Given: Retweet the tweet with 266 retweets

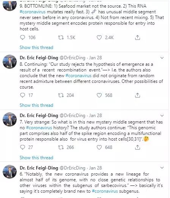Looking at the screenshot, I should click(61, 147).
